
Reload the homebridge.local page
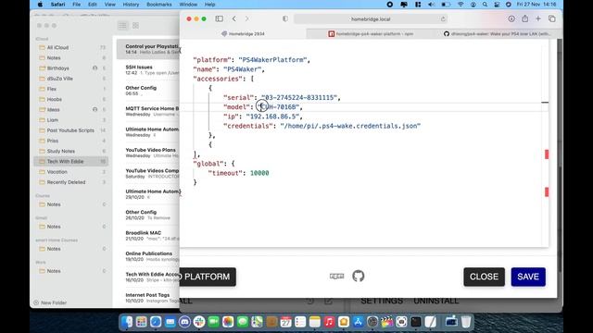click(x=443, y=18)
